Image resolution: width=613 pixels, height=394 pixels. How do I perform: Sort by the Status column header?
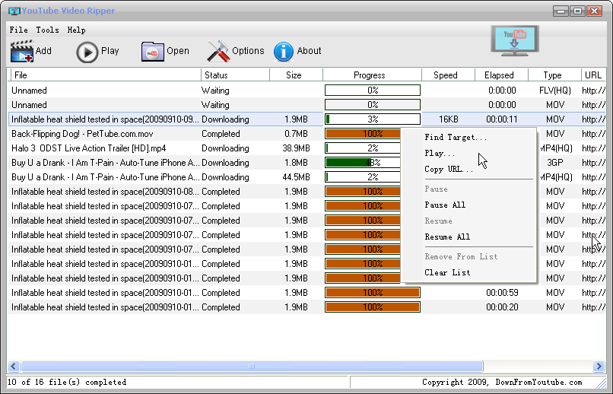coord(235,75)
